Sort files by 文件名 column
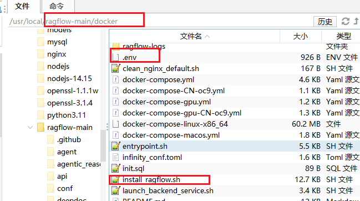 tap(195, 36)
